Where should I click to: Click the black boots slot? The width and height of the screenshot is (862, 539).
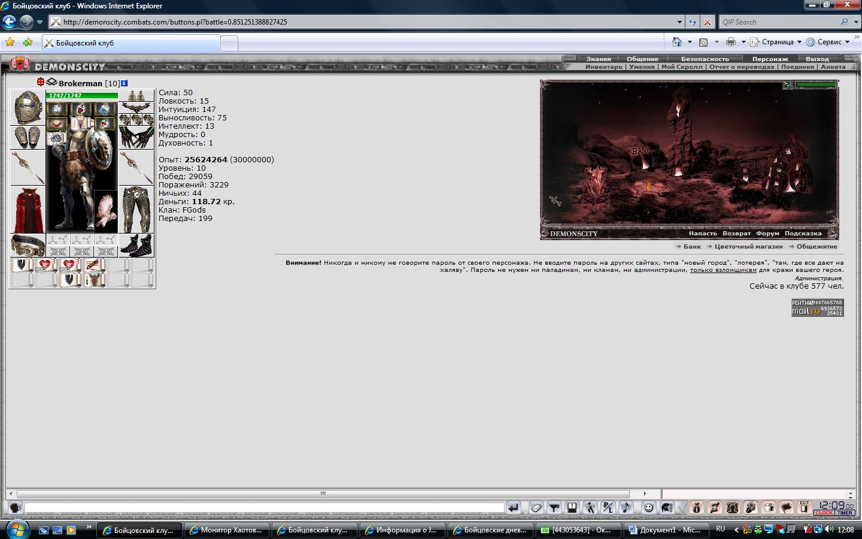(x=136, y=246)
